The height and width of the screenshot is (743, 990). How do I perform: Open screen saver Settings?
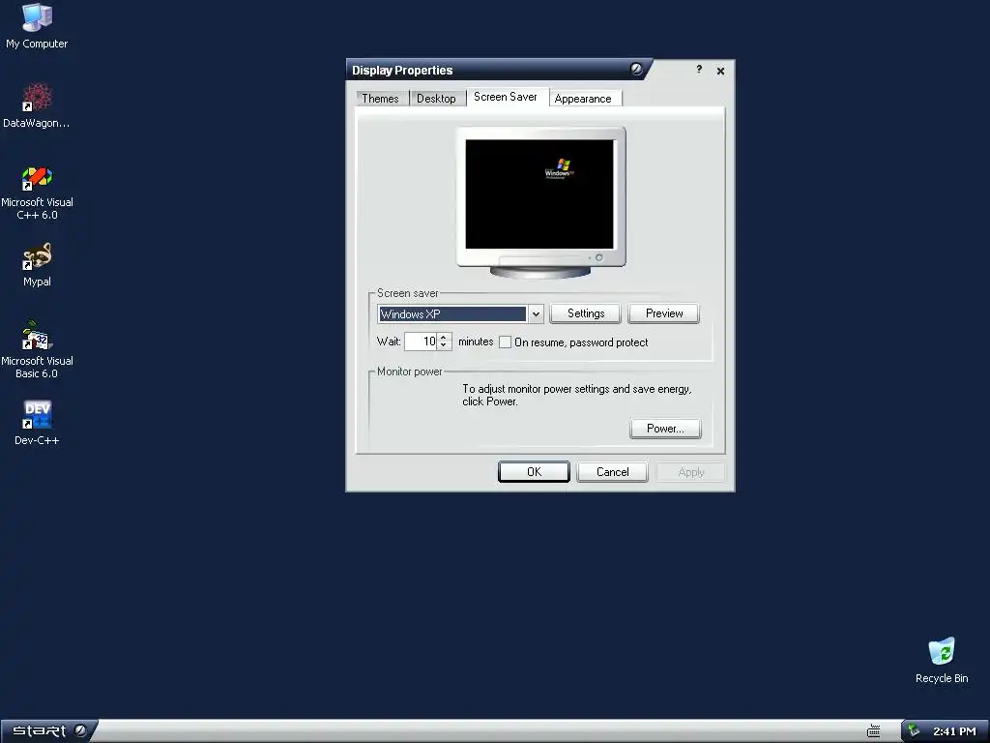[585, 313]
